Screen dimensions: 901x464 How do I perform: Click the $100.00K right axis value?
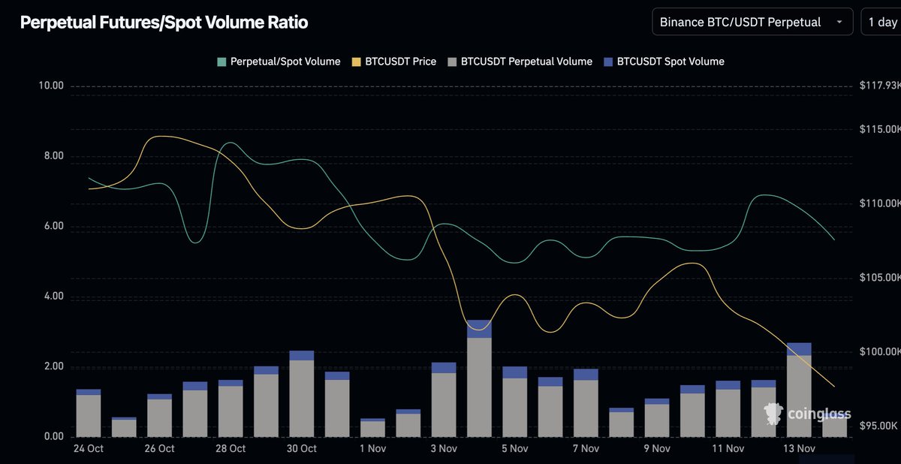coord(880,351)
